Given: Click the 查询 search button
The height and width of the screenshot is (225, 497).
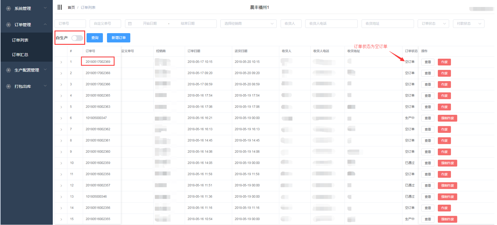Looking at the screenshot, I should tap(95, 38).
